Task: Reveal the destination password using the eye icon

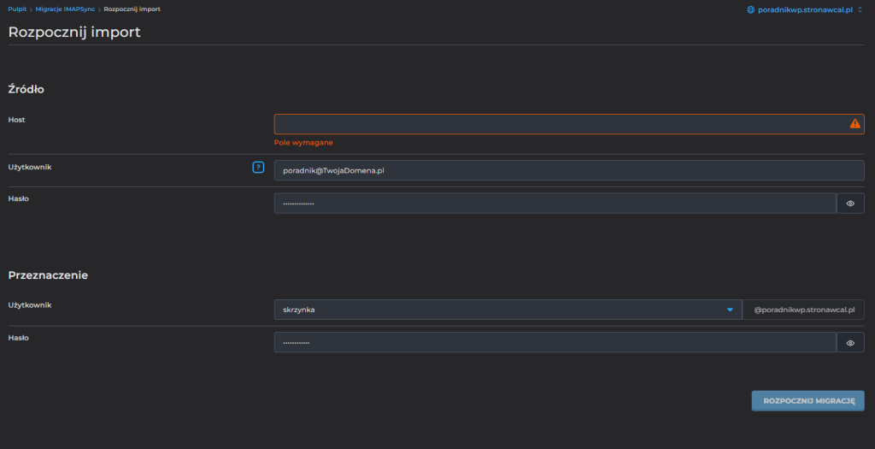Action: tap(850, 343)
